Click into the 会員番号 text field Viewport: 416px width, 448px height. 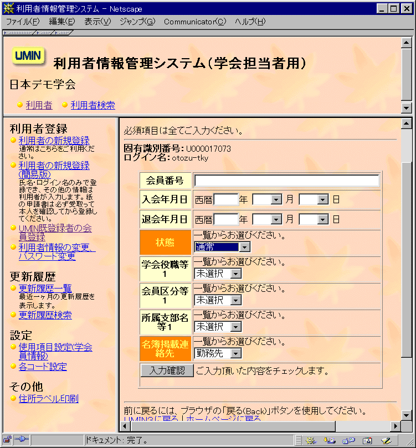coord(286,181)
